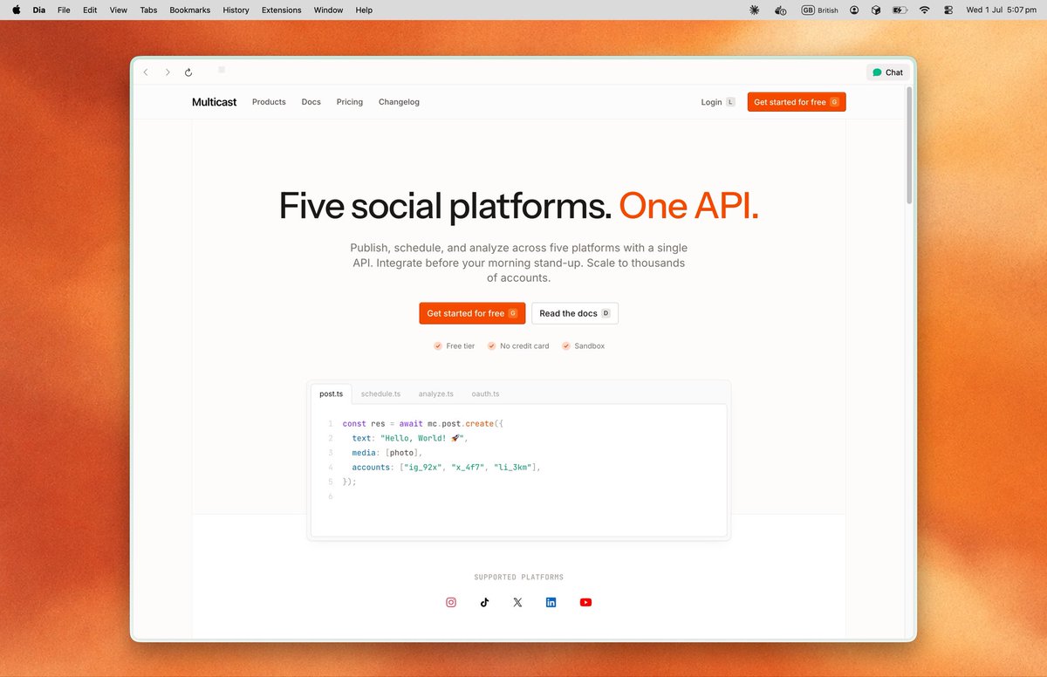Click the YouTube platform icon

click(585, 602)
